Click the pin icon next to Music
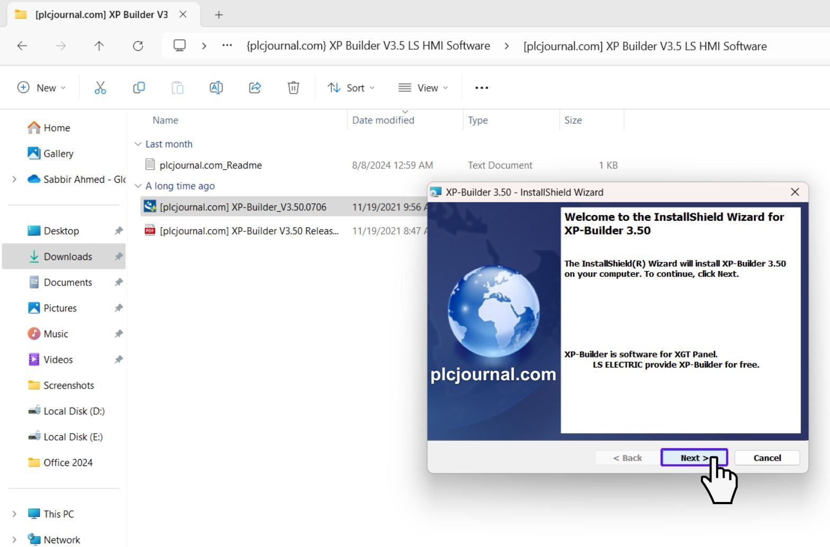The image size is (830, 547). pyautogui.click(x=119, y=334)
